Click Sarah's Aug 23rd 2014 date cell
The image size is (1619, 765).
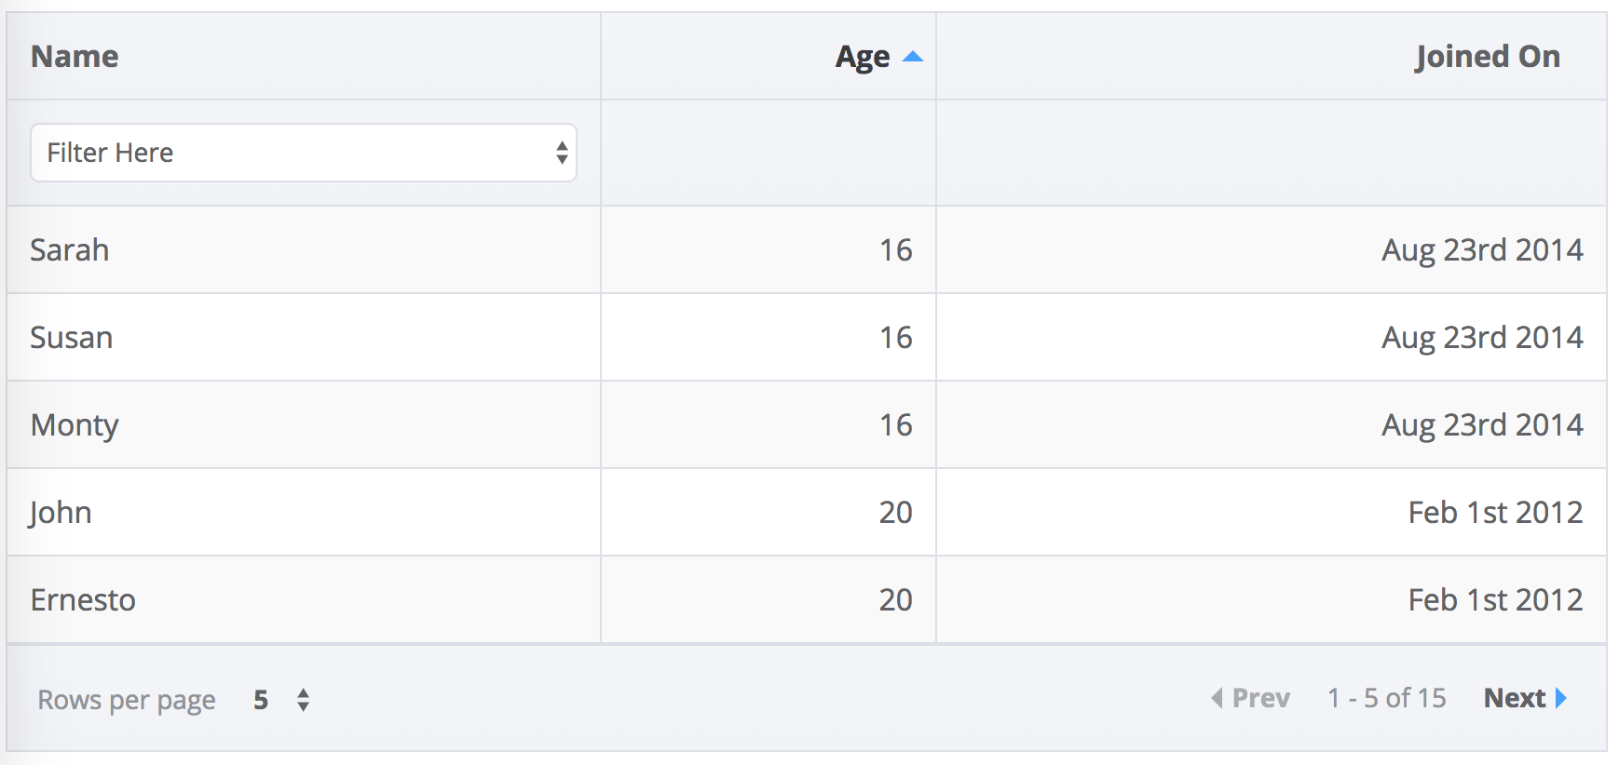point(1481,250)
